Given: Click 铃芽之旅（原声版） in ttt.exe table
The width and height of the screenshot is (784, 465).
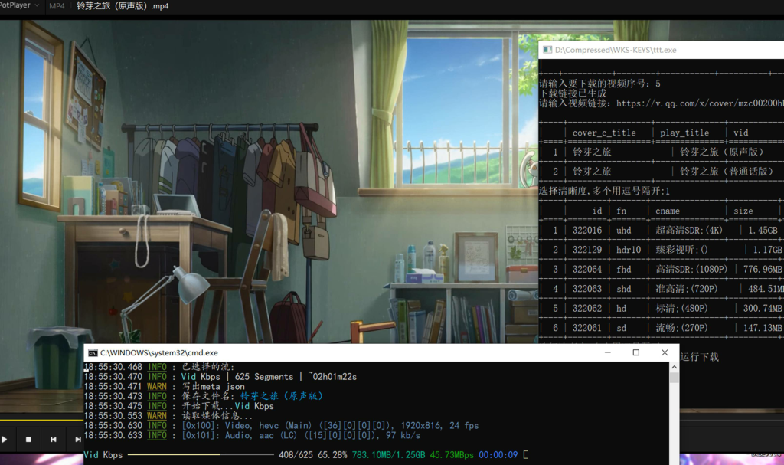Looking at the screenshot, I should (x=722, y=152).
